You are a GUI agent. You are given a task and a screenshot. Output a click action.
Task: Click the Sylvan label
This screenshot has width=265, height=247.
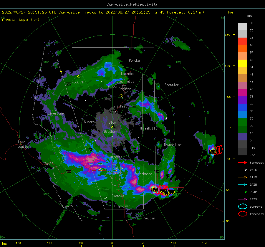(x=113, y=87)
